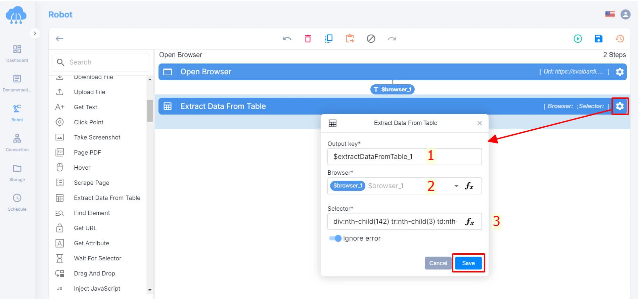The height and width of the screenshot is (299, 638).
Task: Select Page PDF action
Action: (87, 153)
